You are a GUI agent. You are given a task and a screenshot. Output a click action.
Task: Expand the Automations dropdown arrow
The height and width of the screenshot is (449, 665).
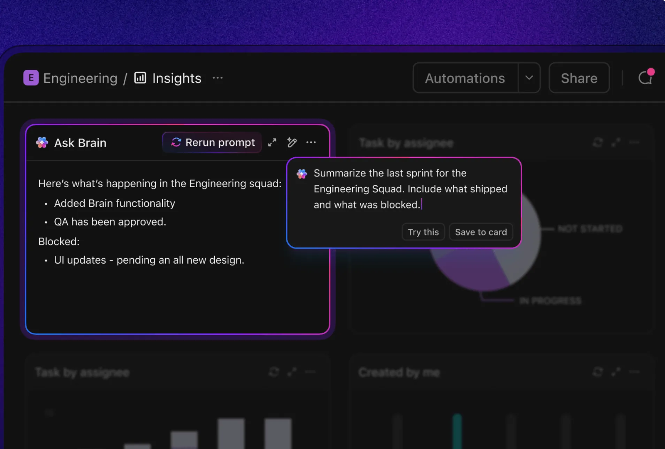[529, 78]
